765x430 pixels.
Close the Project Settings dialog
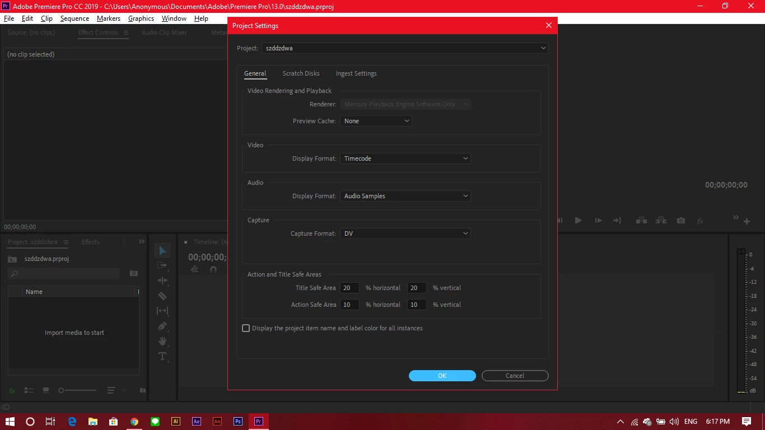549,25
